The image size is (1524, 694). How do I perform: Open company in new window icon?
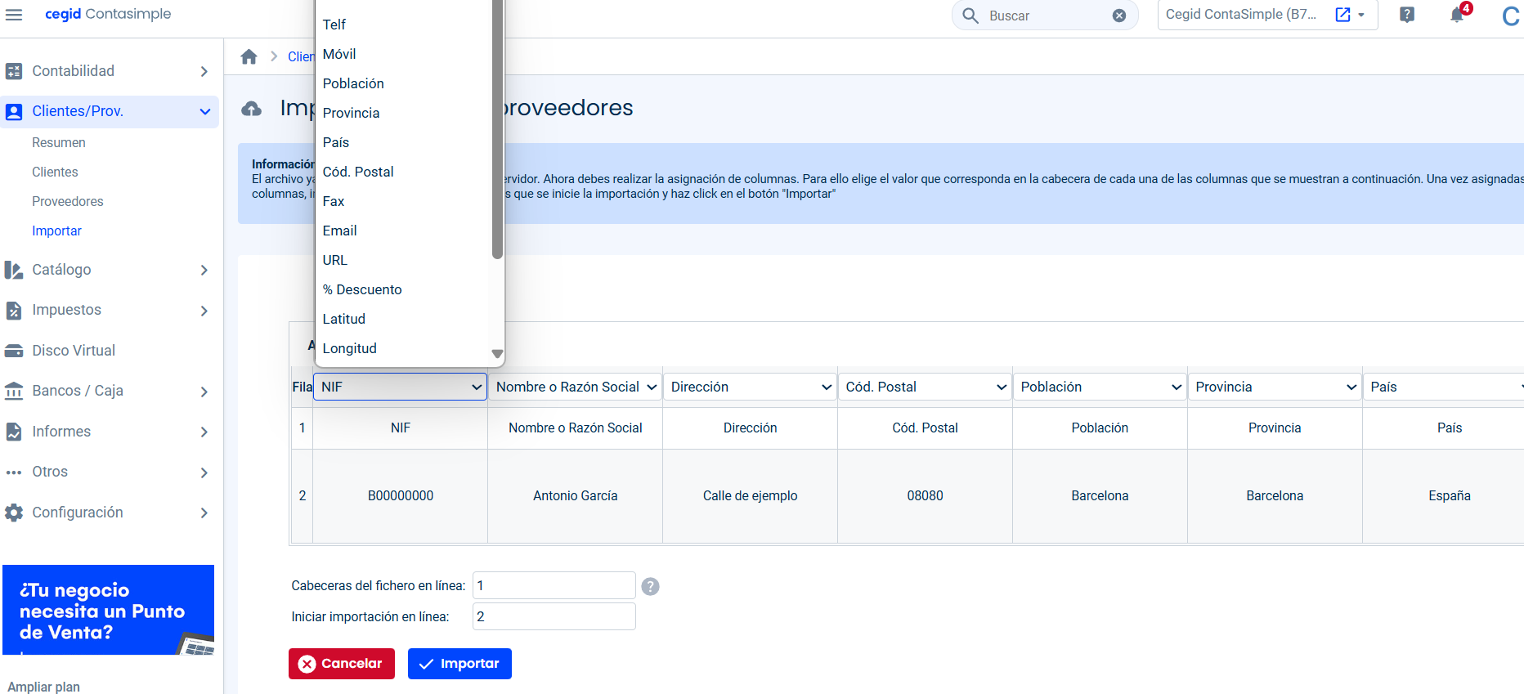pos(1342,15)
